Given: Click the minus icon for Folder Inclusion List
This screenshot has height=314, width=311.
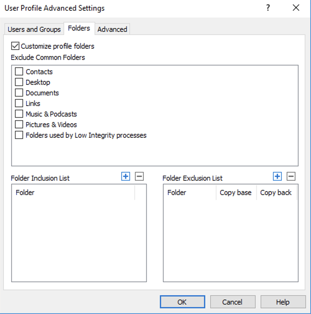Looking at the screenshot, I should coord(139,177).
